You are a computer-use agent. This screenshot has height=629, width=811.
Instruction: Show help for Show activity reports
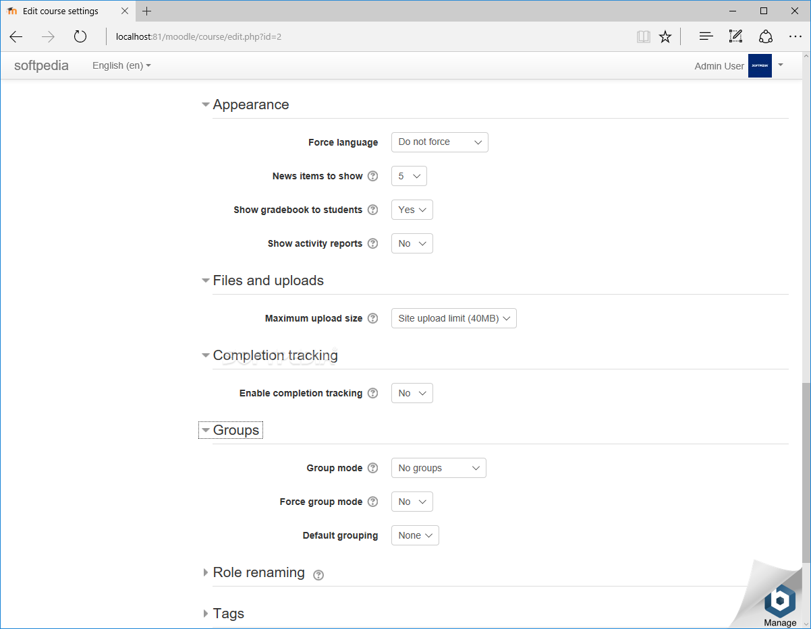click(x=372, y=243)
